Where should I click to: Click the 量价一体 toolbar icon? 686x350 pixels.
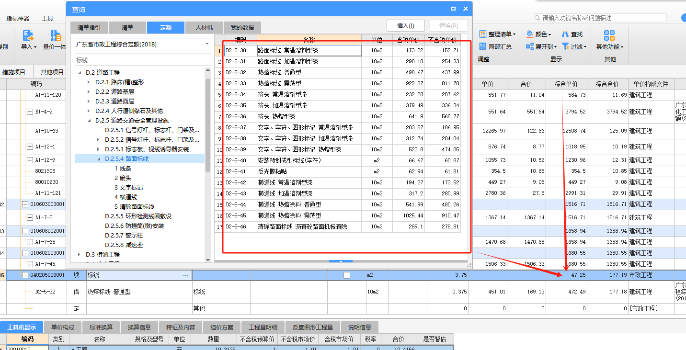[56, 35]
